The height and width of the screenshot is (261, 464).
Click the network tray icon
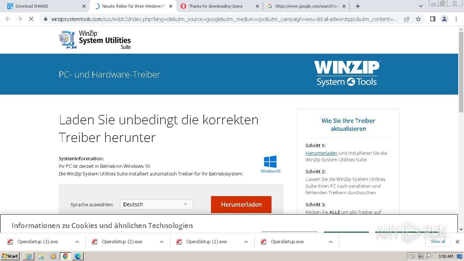421,256
